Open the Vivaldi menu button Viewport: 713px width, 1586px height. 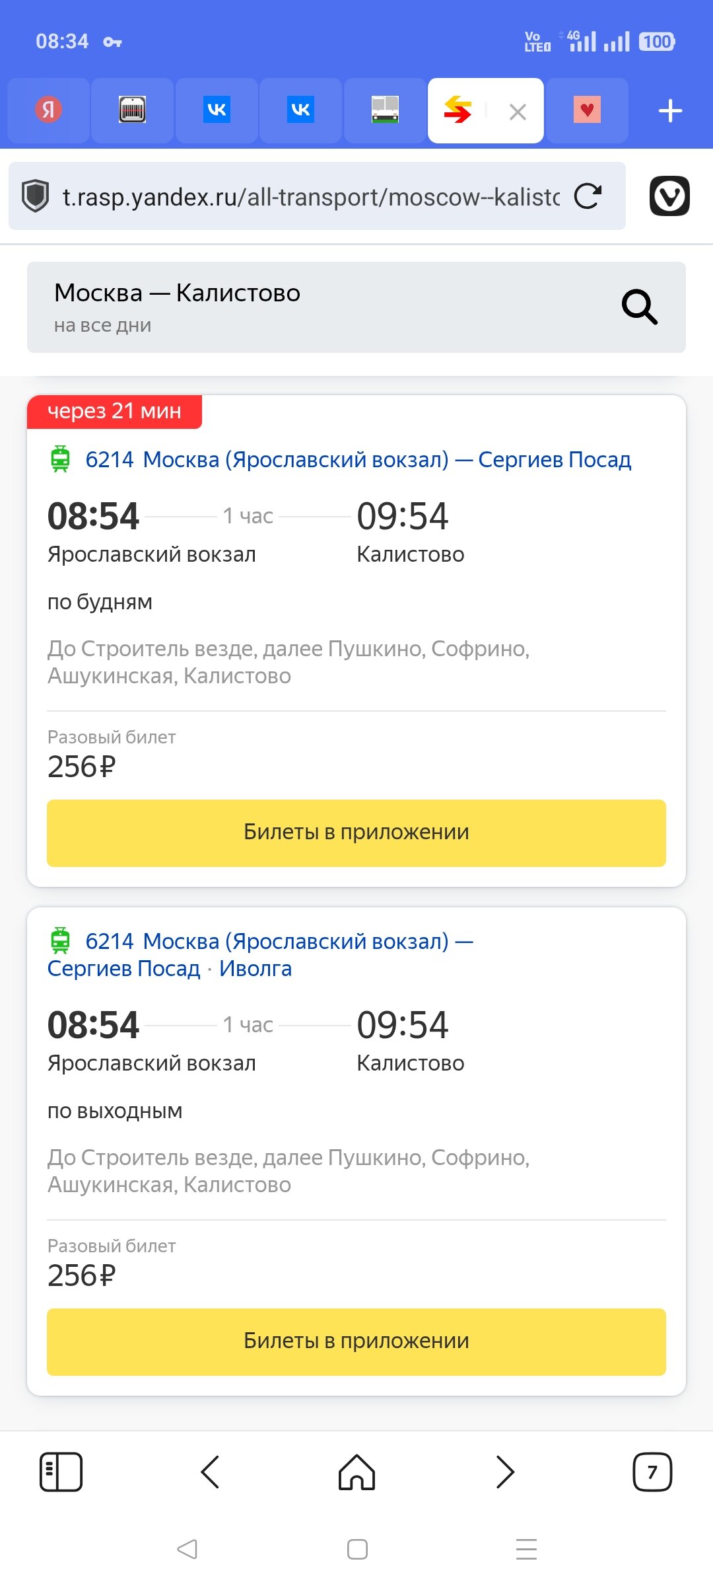point(669,196)
